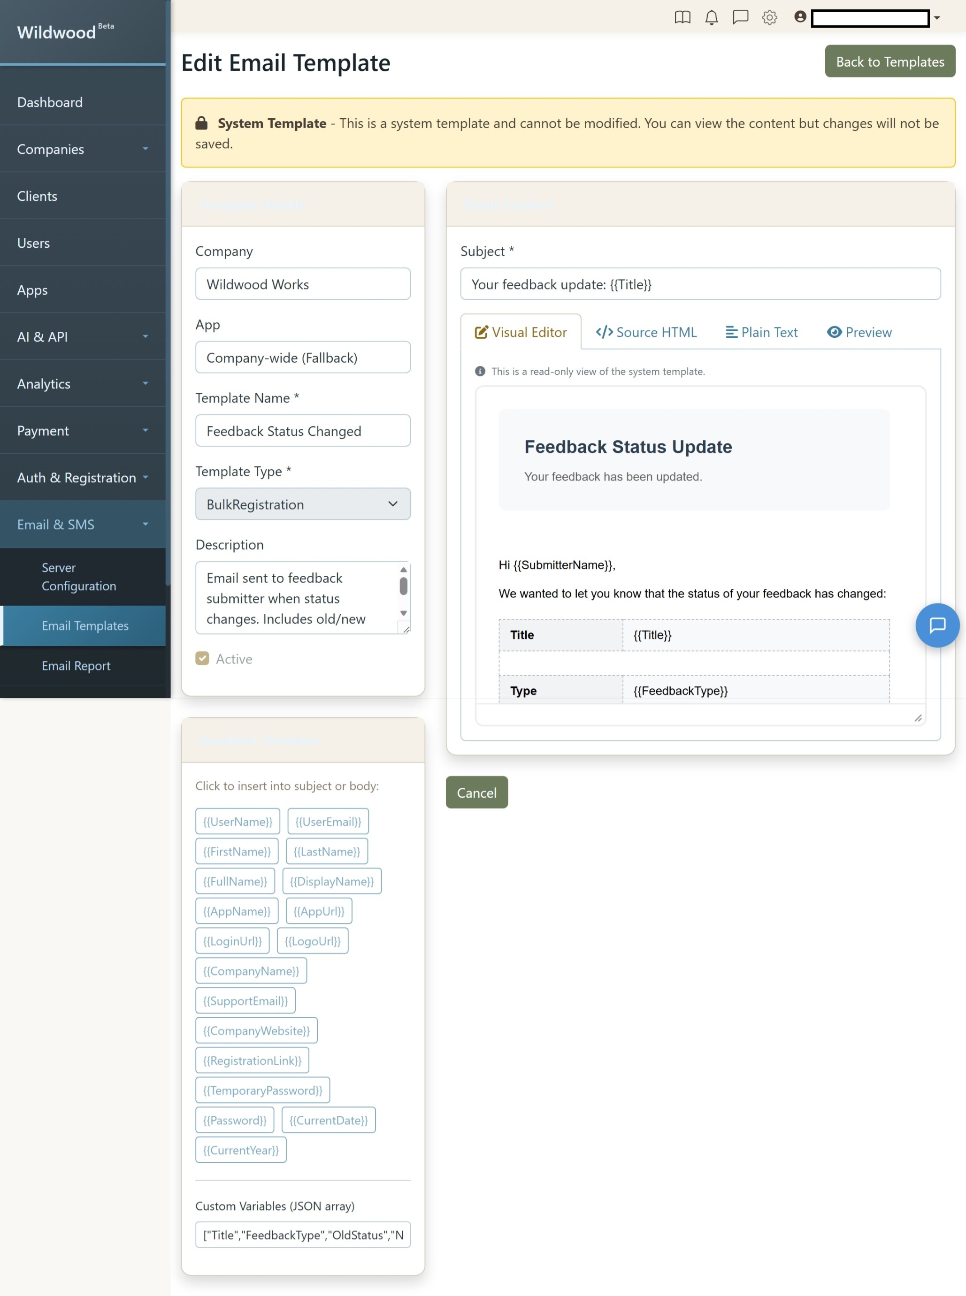966x1296 pixels.
Task: Click Back to Templates
Action: 889,61
